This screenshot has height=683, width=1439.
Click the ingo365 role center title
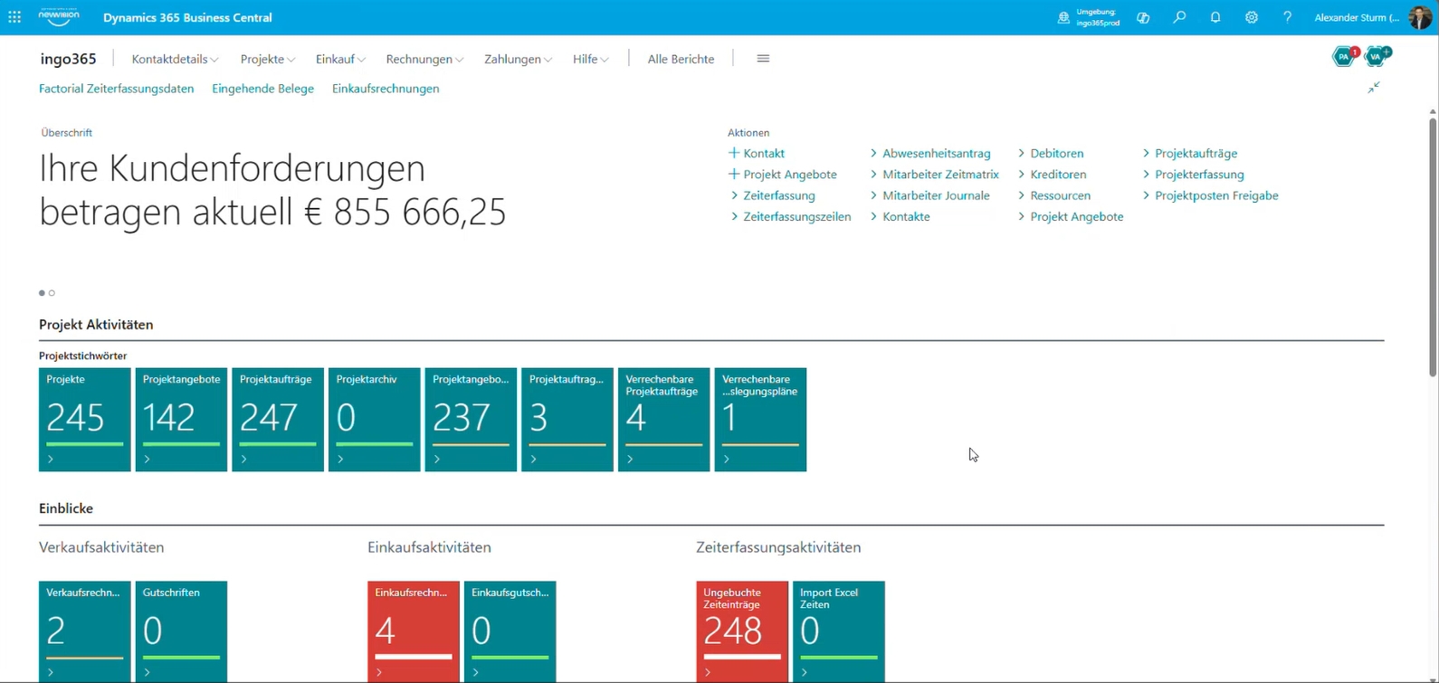[68, 59]
